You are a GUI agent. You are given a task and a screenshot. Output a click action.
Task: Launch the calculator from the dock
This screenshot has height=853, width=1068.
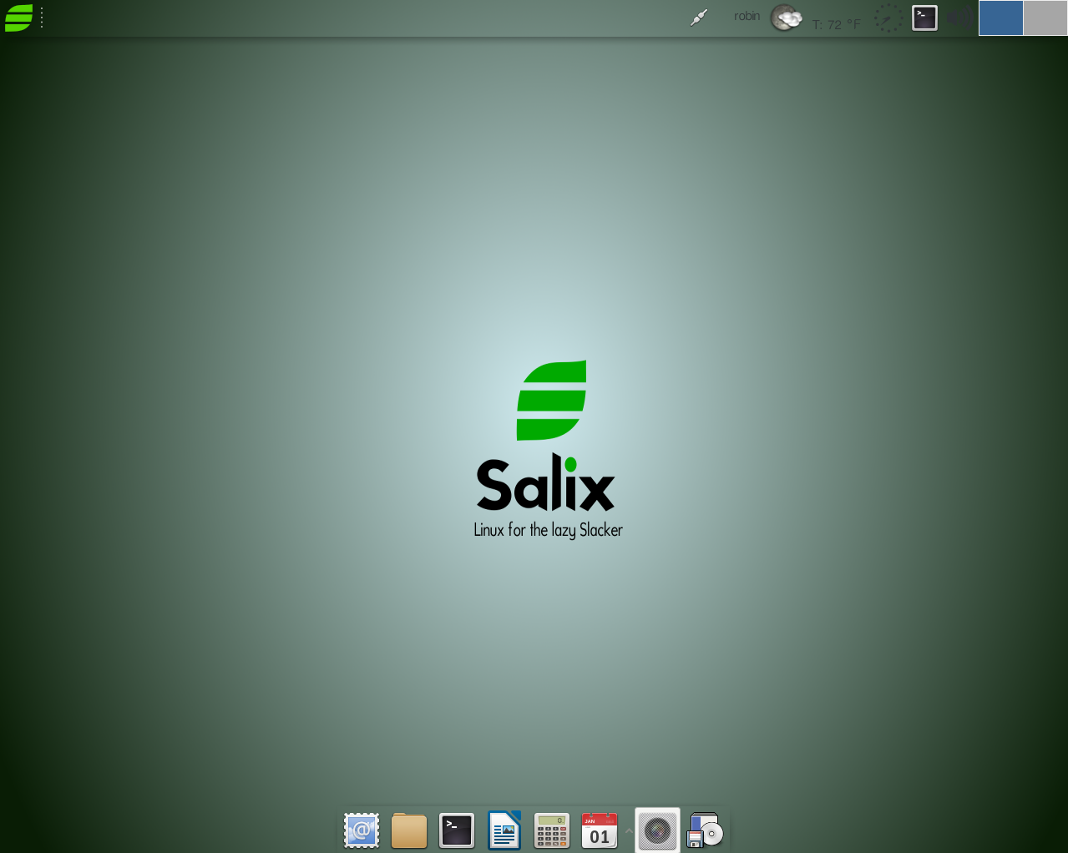coord(552,830)
